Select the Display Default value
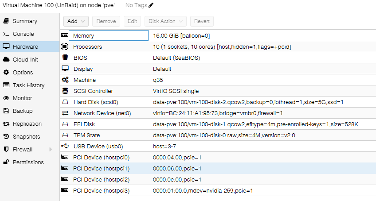 click(162, 69)
